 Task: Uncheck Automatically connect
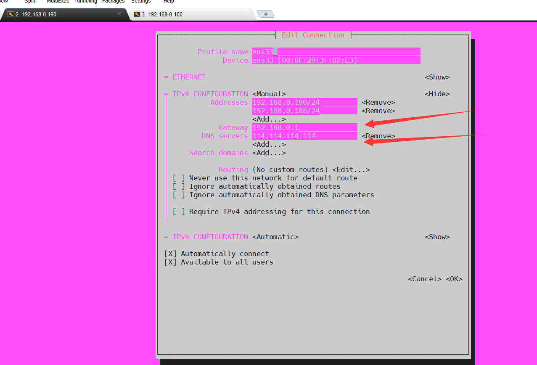(170, 254)
